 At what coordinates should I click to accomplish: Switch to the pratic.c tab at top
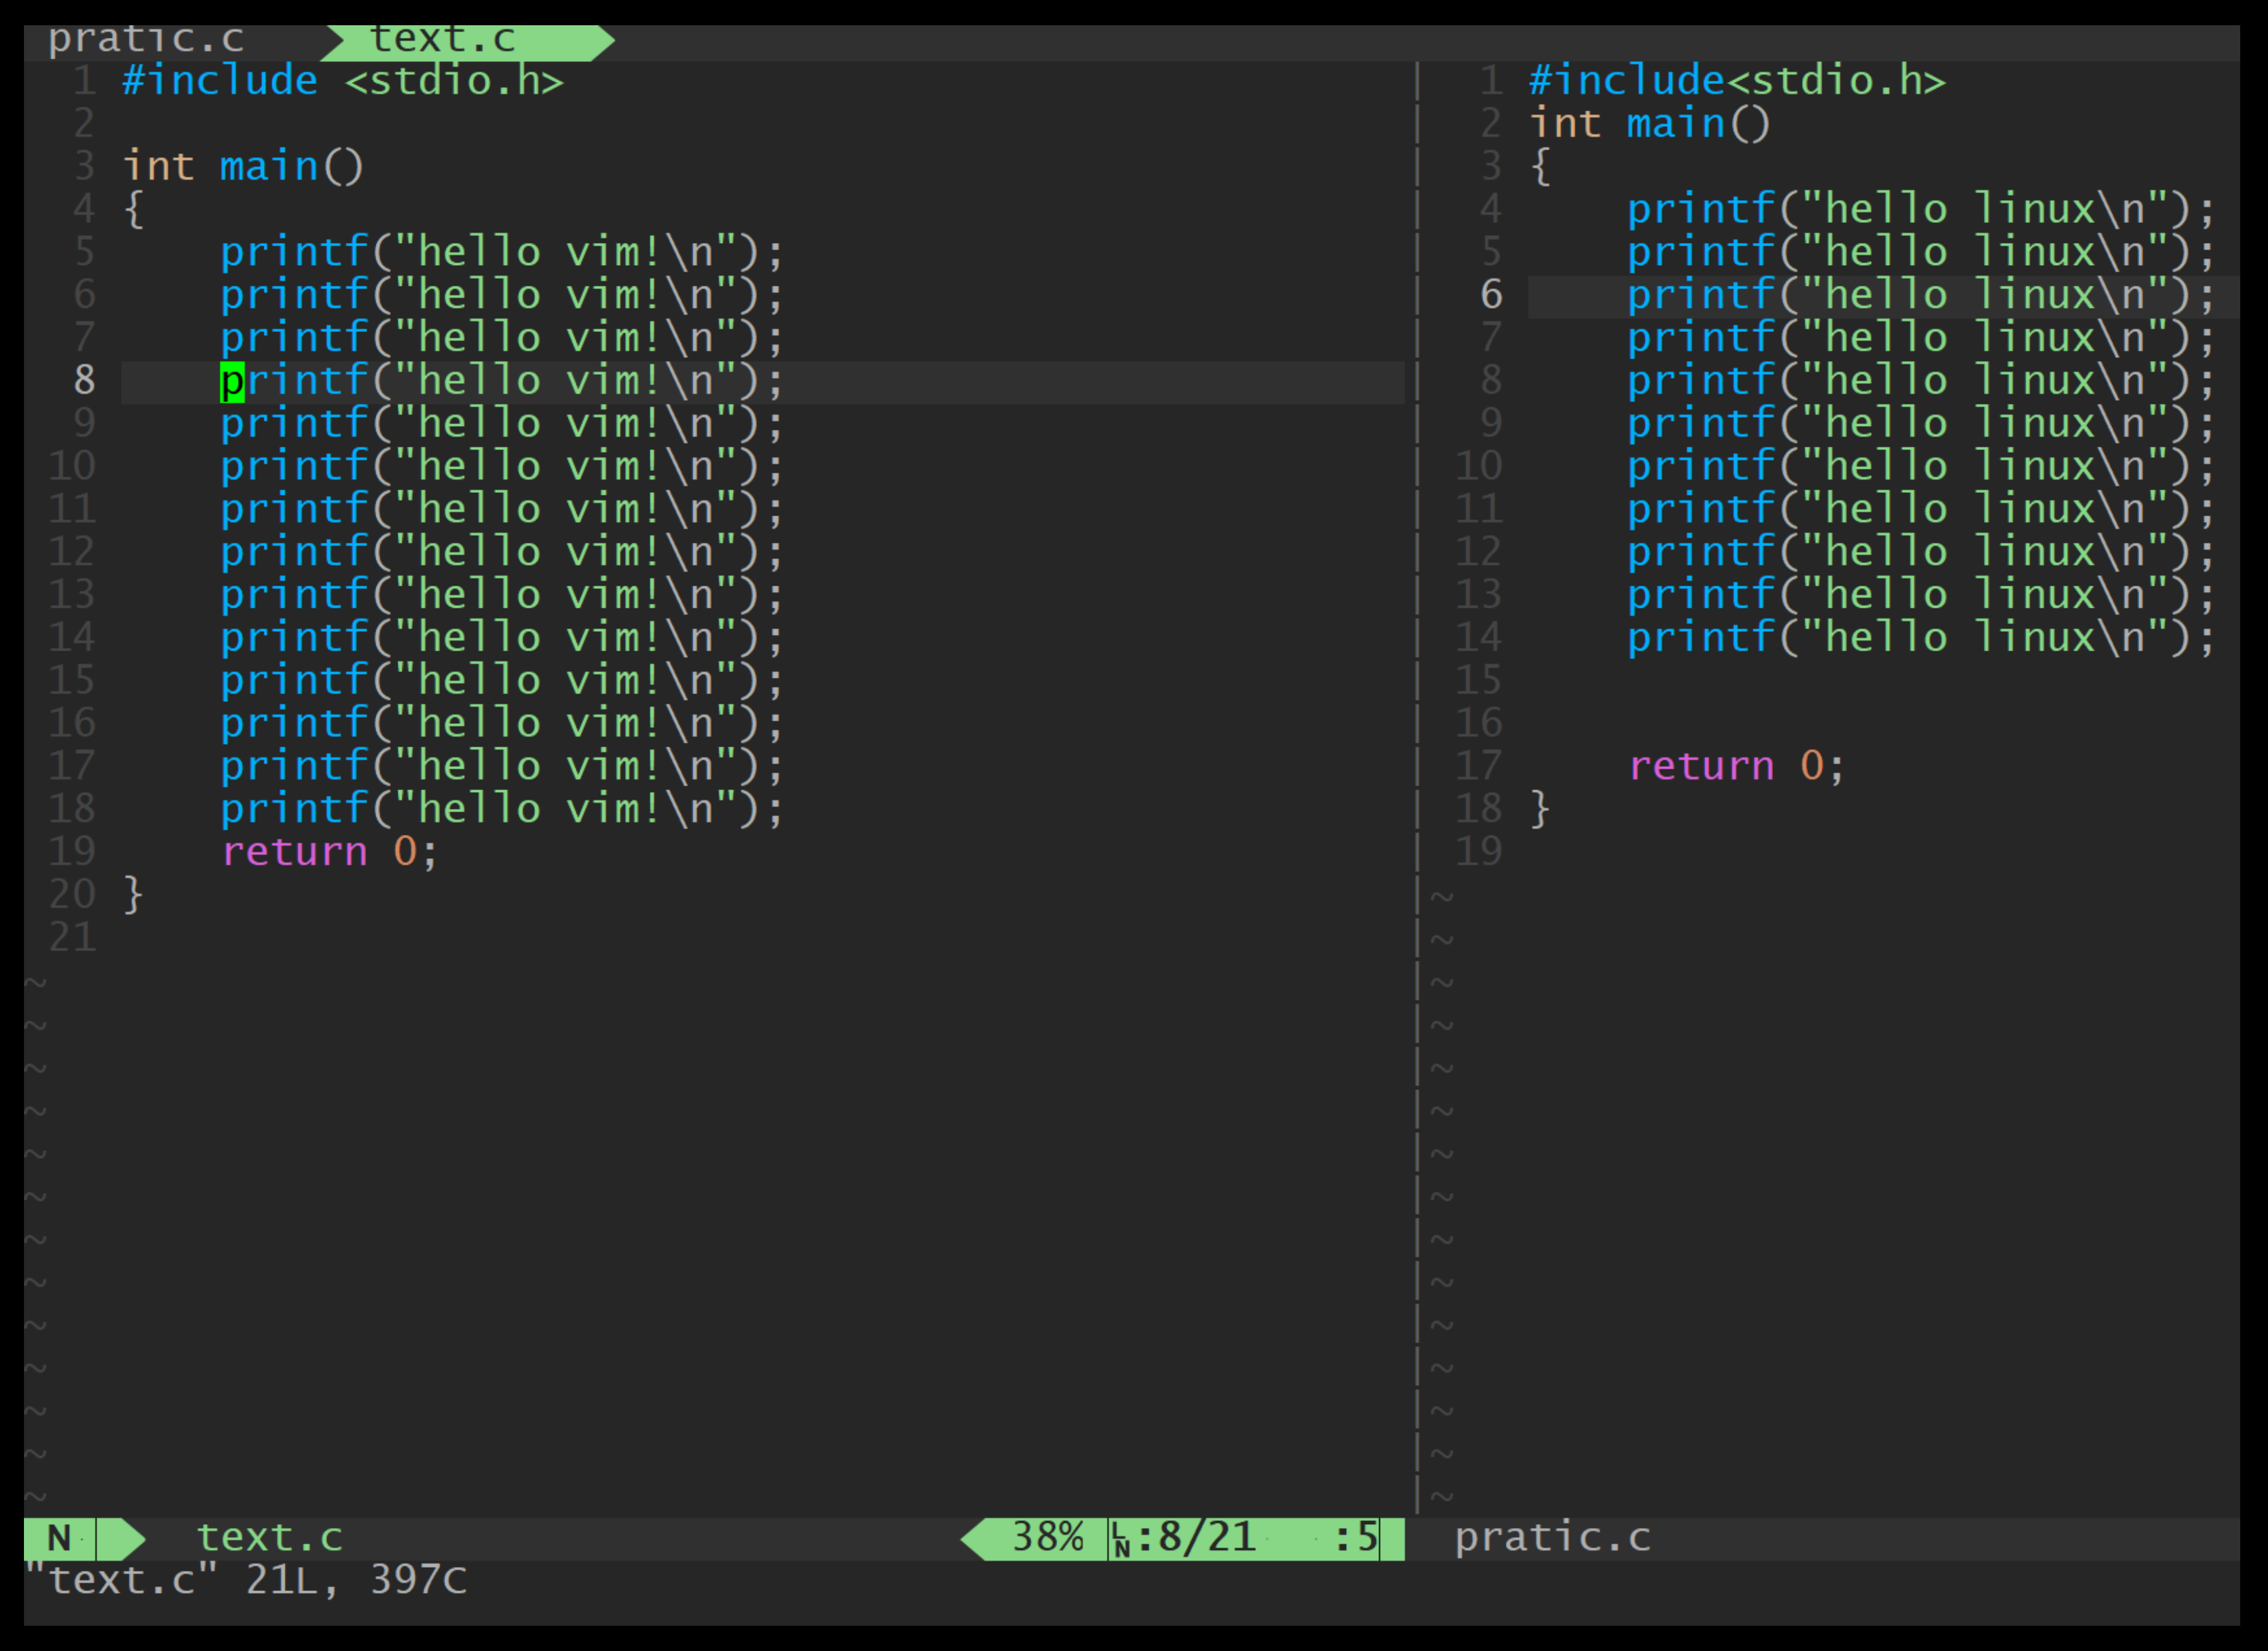[146, 40]
